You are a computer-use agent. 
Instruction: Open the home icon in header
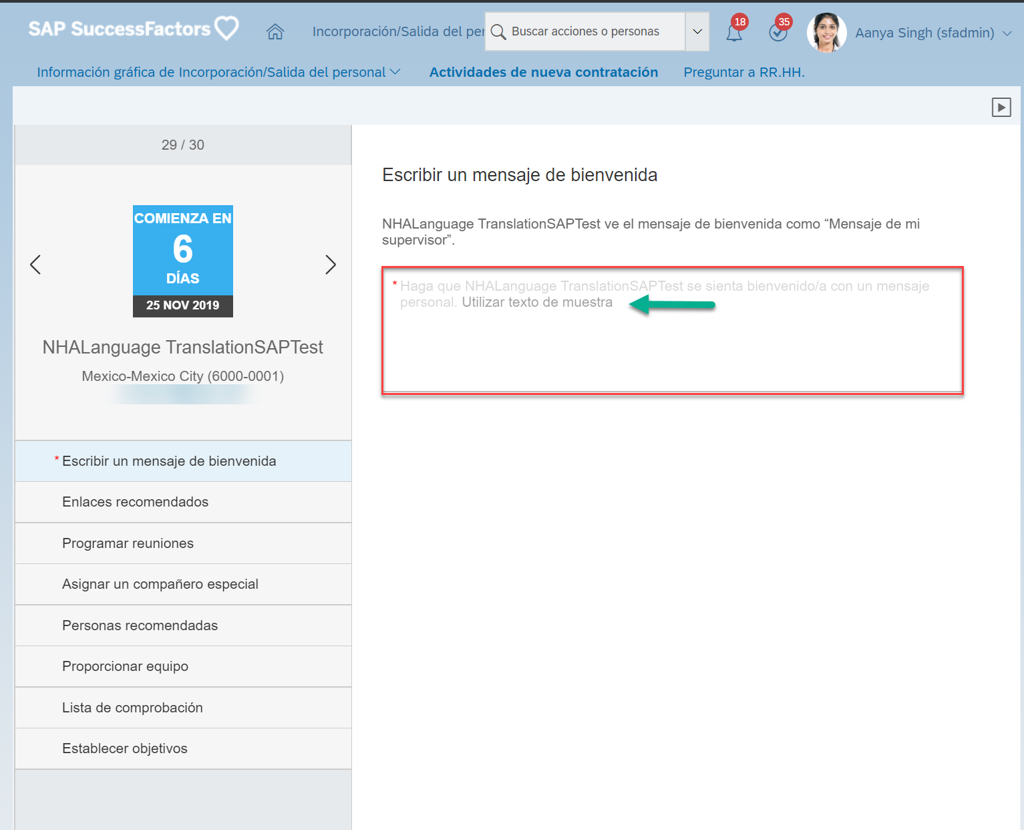[x=275, y=31]
